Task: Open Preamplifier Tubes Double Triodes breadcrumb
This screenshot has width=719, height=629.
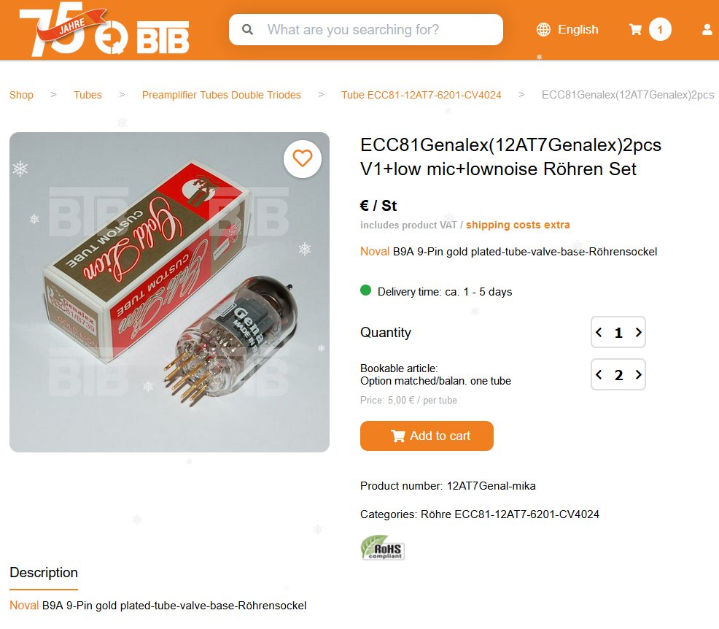Action: coord(222,95)
